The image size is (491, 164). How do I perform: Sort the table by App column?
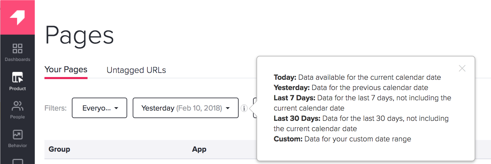coord(199,149)
